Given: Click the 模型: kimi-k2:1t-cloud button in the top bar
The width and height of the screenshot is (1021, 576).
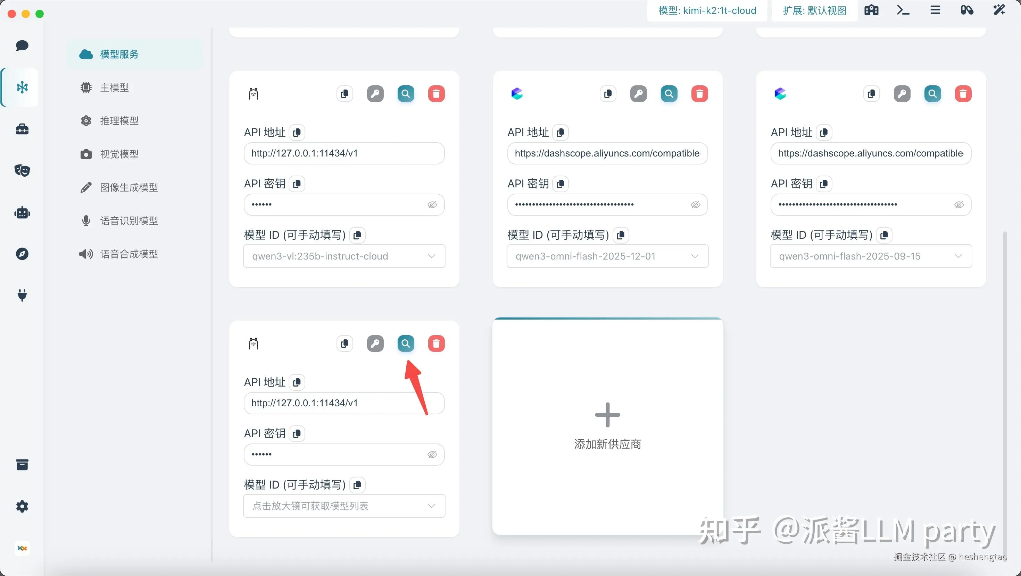Looking at the screenshot, I should click(x=707, y=10).
